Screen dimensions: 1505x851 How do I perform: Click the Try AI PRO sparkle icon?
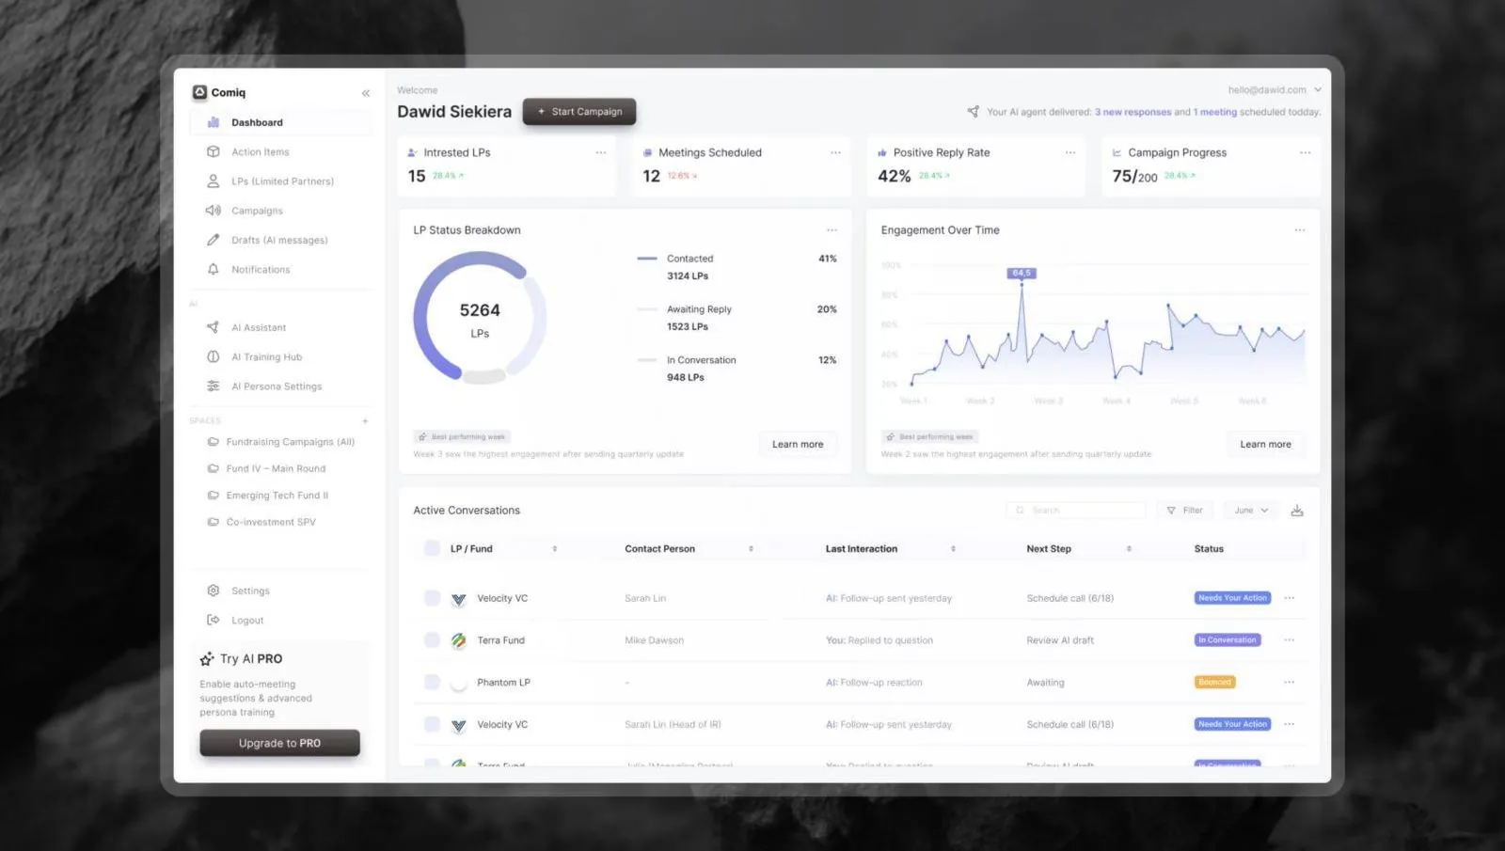207,659
